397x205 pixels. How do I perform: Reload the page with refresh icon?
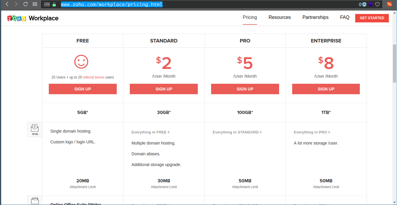[x=25, y=4]
